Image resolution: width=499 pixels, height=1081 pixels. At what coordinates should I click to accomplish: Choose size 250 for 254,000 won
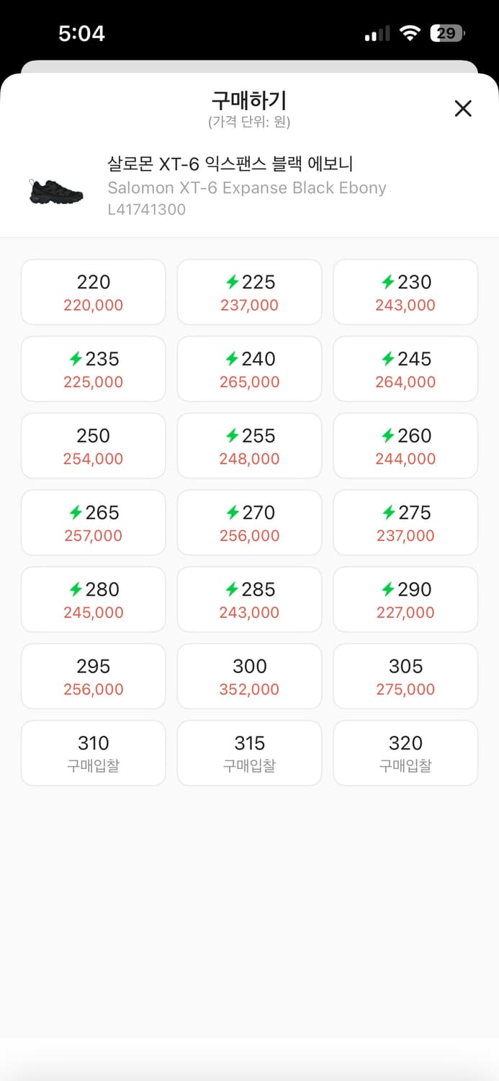[x=93, y=445]
